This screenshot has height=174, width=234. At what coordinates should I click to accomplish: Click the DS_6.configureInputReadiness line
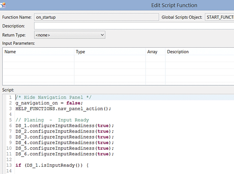coord(65,154)
